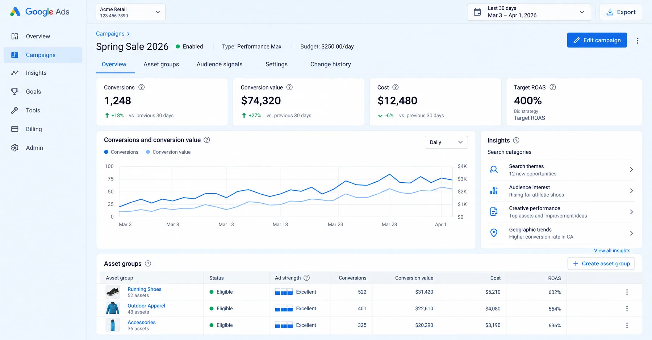Open the Running Shoes asset group link
Image resolution: width=652 pixels, height=340 pixels.
pyautogui.click(x=145, y=289)
